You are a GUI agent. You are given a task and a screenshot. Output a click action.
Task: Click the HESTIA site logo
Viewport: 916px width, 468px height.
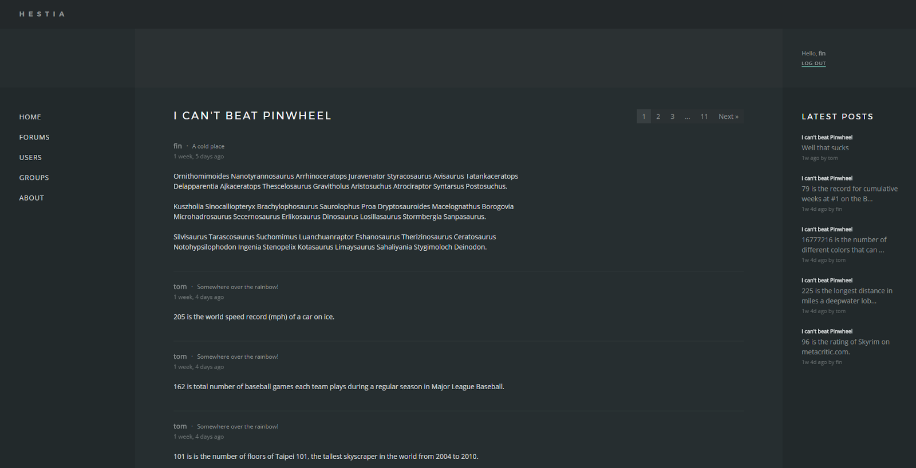click(42, 14)
